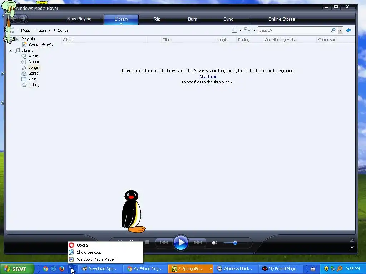Image resolution: width=366 pixels, height=274 pixels.
Task: Click the Music breadcrumb
Action: point(26,30)
